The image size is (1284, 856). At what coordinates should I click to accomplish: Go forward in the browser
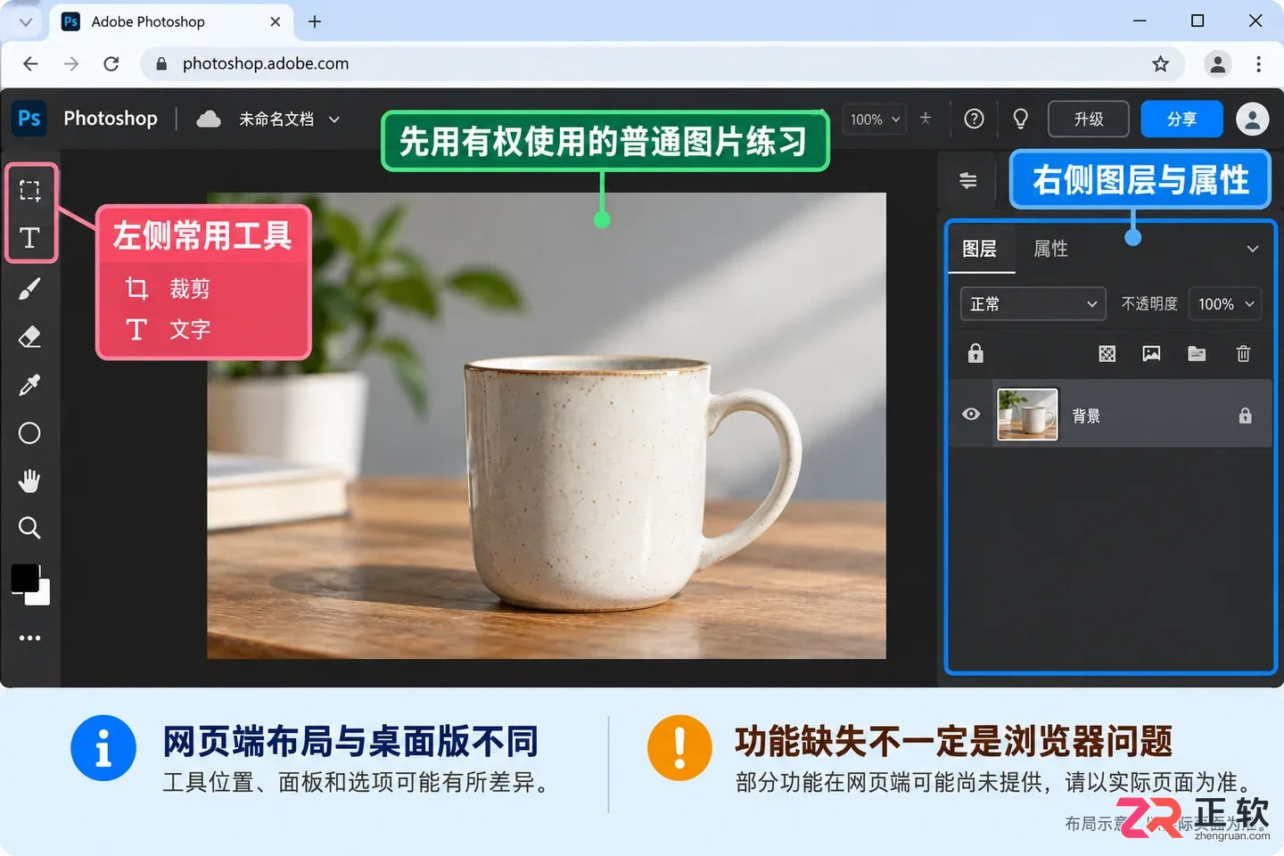tap(71, 63)
